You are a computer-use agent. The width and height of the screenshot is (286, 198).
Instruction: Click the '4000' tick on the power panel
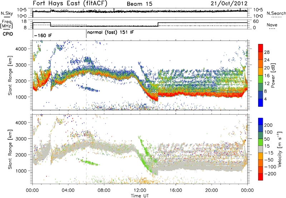[21, 49]
